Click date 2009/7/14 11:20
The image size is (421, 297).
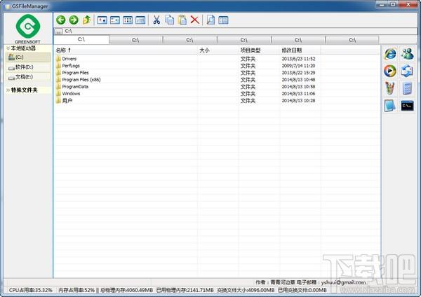point(298,66)
